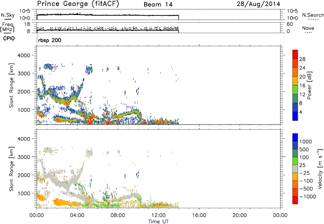Pick the yellow-orange Power colorbar segment near 16–20
Viewport: 324px width, 224px height.
coord(295,80)
